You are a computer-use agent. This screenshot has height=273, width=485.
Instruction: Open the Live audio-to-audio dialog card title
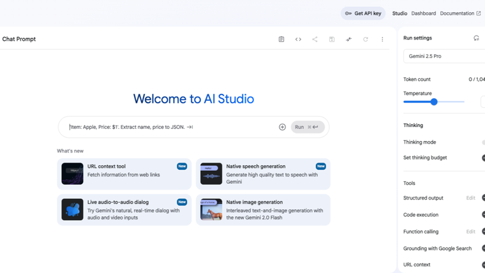[x=118, y=202]
